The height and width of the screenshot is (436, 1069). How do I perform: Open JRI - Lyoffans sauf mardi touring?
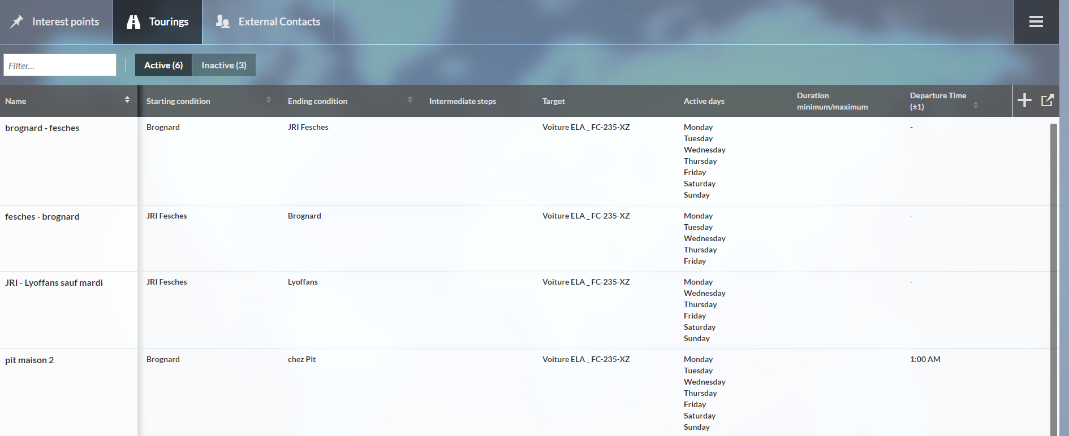pos(54,283)
